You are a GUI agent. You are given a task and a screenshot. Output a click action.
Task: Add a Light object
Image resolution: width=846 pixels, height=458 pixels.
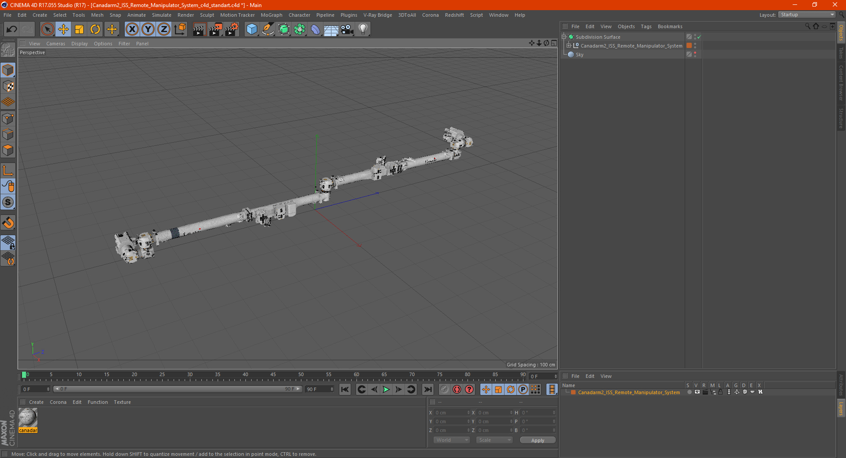tap(363, 30)
